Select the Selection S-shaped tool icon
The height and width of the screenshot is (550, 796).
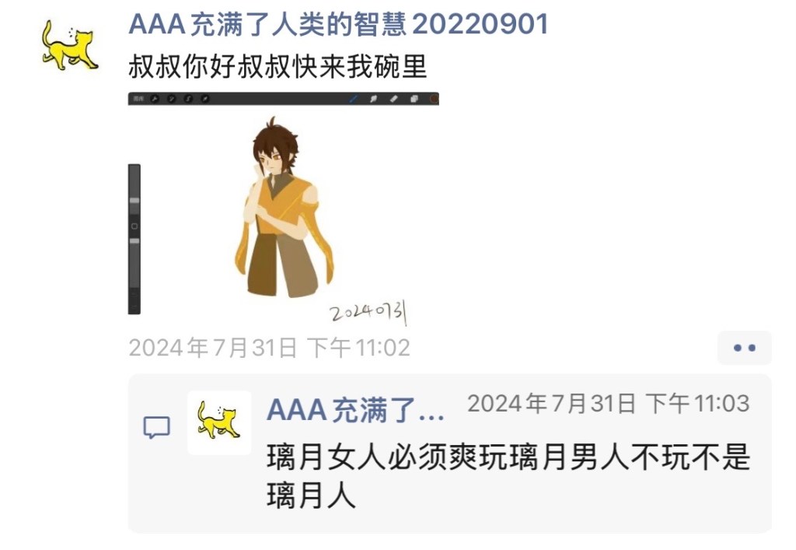[x=188, y=99]
